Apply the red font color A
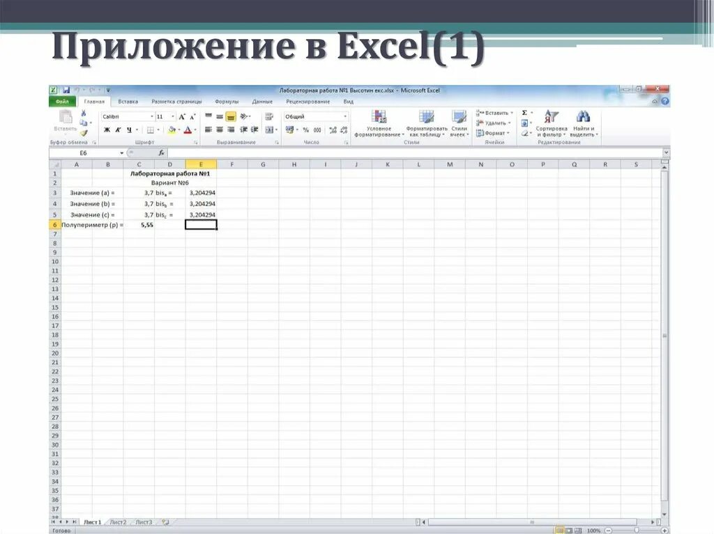This screenshot has width=714, height=534. tap(187, 130)
